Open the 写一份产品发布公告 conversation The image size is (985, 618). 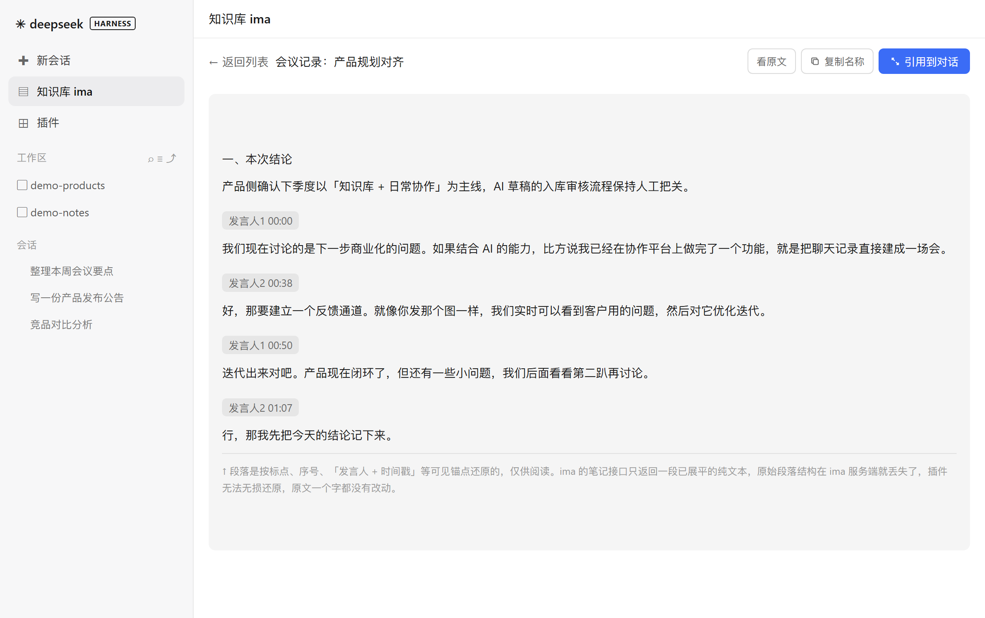77,298
